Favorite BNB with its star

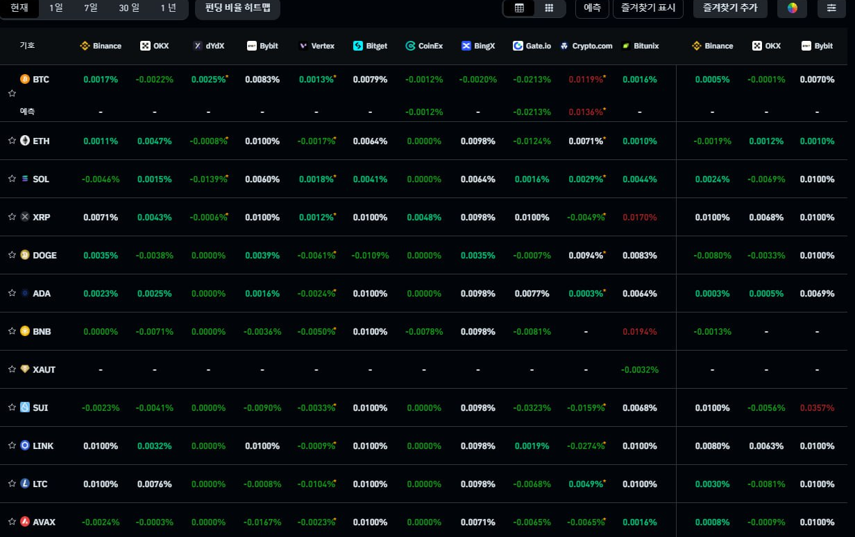click(x=12, y=331)
